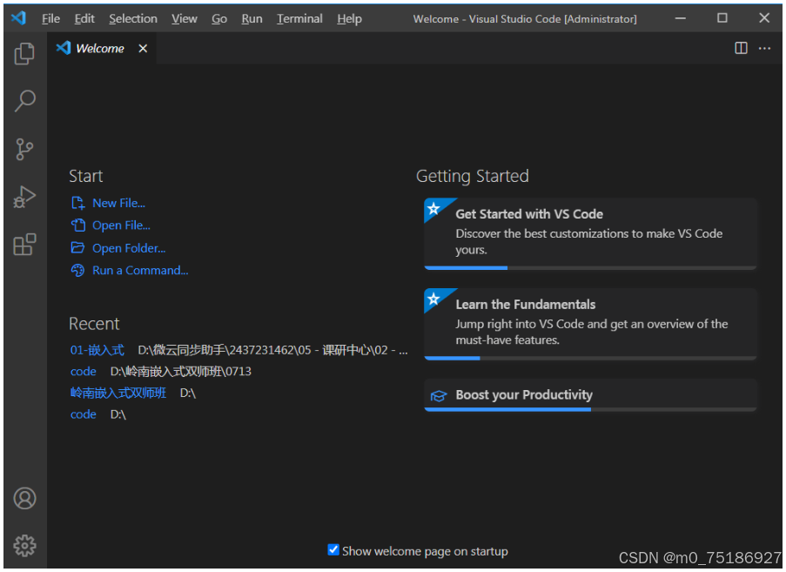The image size is (786, 572).
Task: Open the Source Control view icon
Action: (x=24, y=149)
